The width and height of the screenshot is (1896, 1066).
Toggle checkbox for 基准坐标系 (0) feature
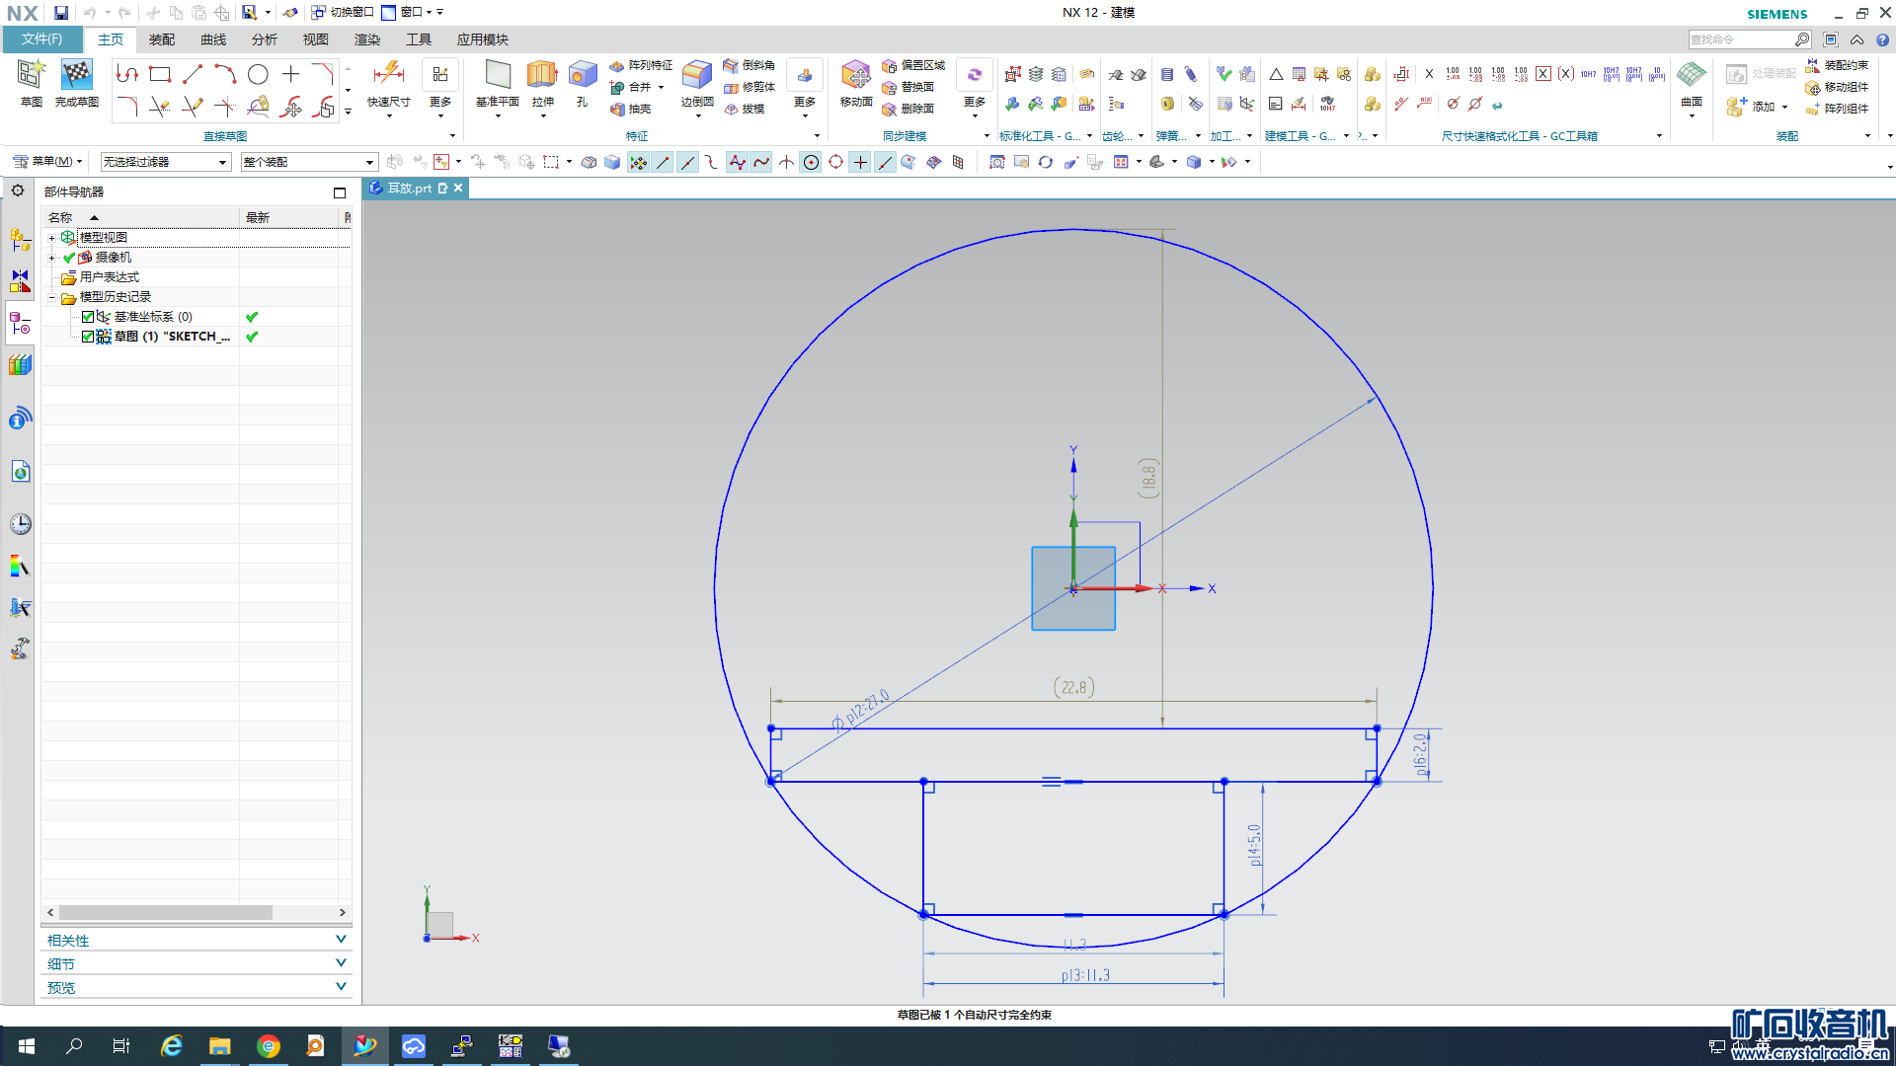click(88, 317)
